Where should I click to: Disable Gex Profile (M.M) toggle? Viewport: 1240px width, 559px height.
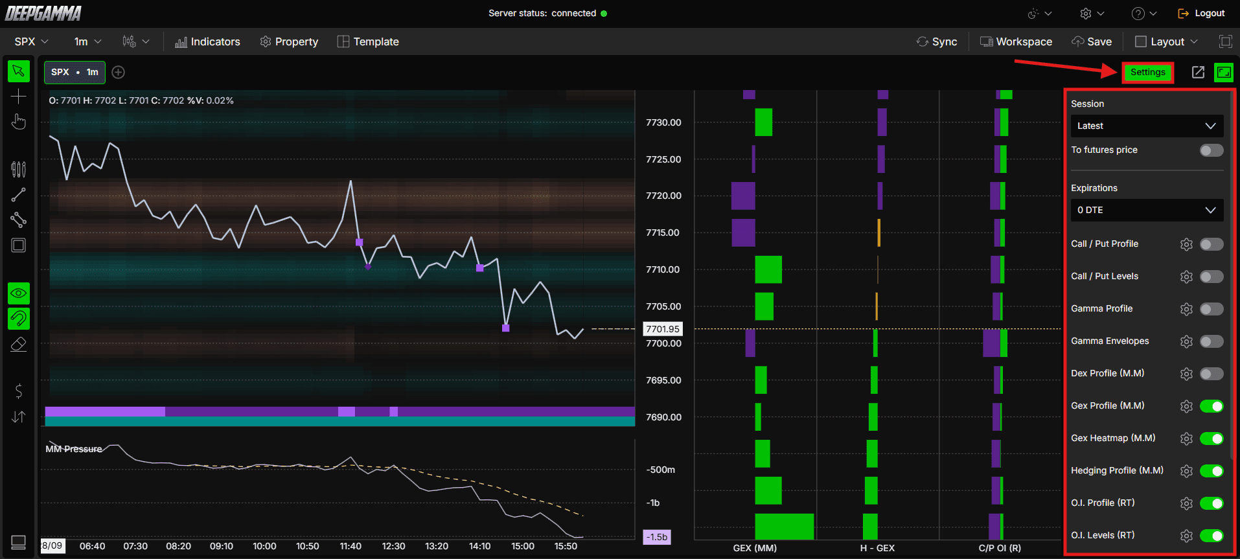(1211, 406)
